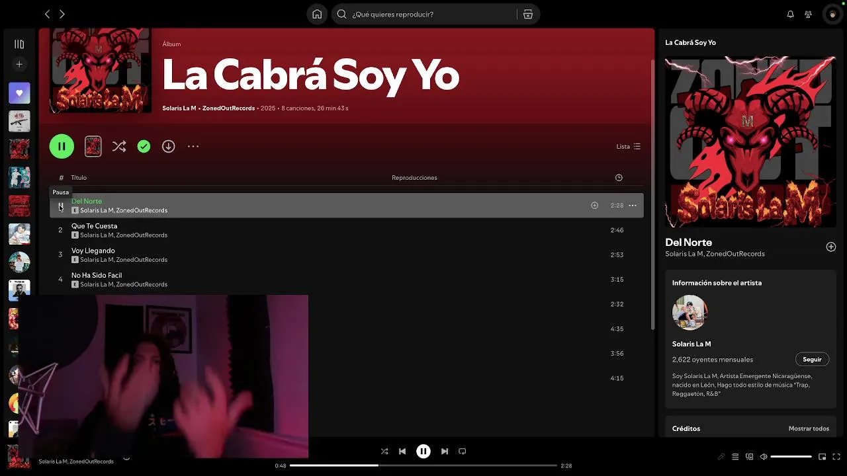
Task: Click the large cover art in Now Playing panel
Action: pyautogui.click(x=750, y=142)
